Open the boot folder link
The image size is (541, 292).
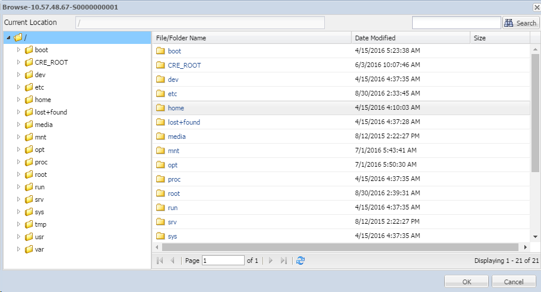pos(174,51)
